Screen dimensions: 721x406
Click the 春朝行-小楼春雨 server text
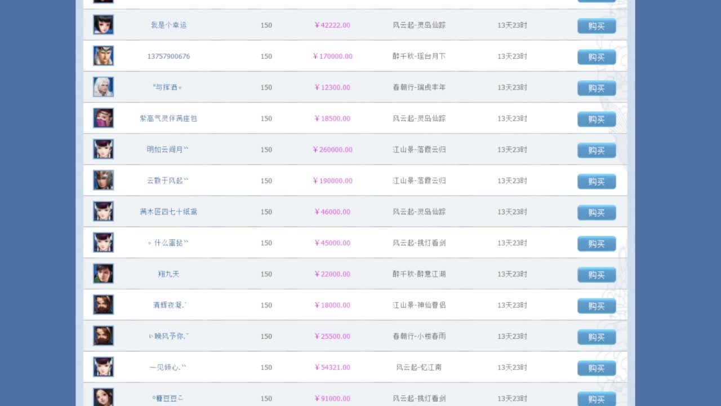pos(419,336)
